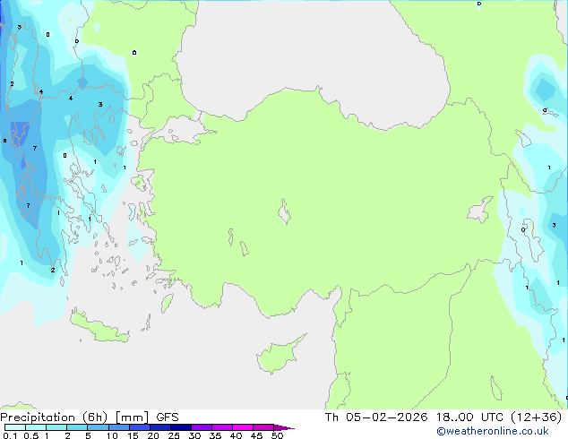Select the 45–50 mm legend color swatch
This screenshot has height=439, width=568.
263,427
